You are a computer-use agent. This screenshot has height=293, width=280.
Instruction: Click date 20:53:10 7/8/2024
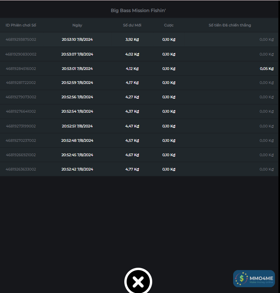coord(77,39)
